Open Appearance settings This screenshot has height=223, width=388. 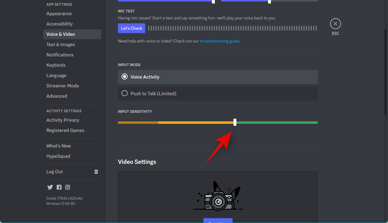(x=59, y=14)
